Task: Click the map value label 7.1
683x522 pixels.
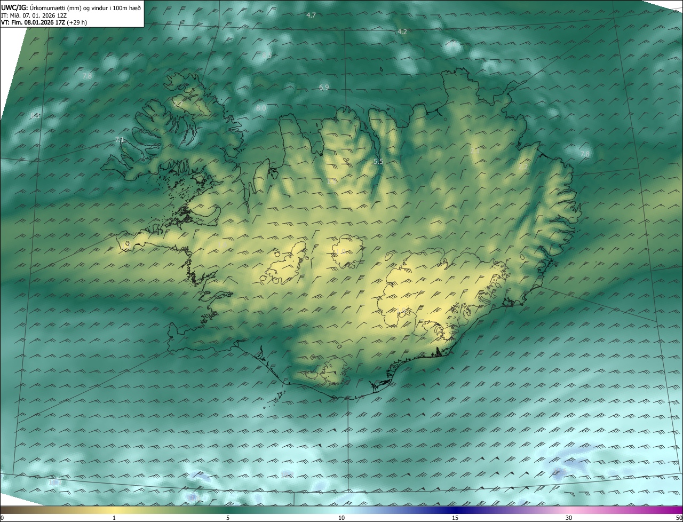Action: [120, 140]
